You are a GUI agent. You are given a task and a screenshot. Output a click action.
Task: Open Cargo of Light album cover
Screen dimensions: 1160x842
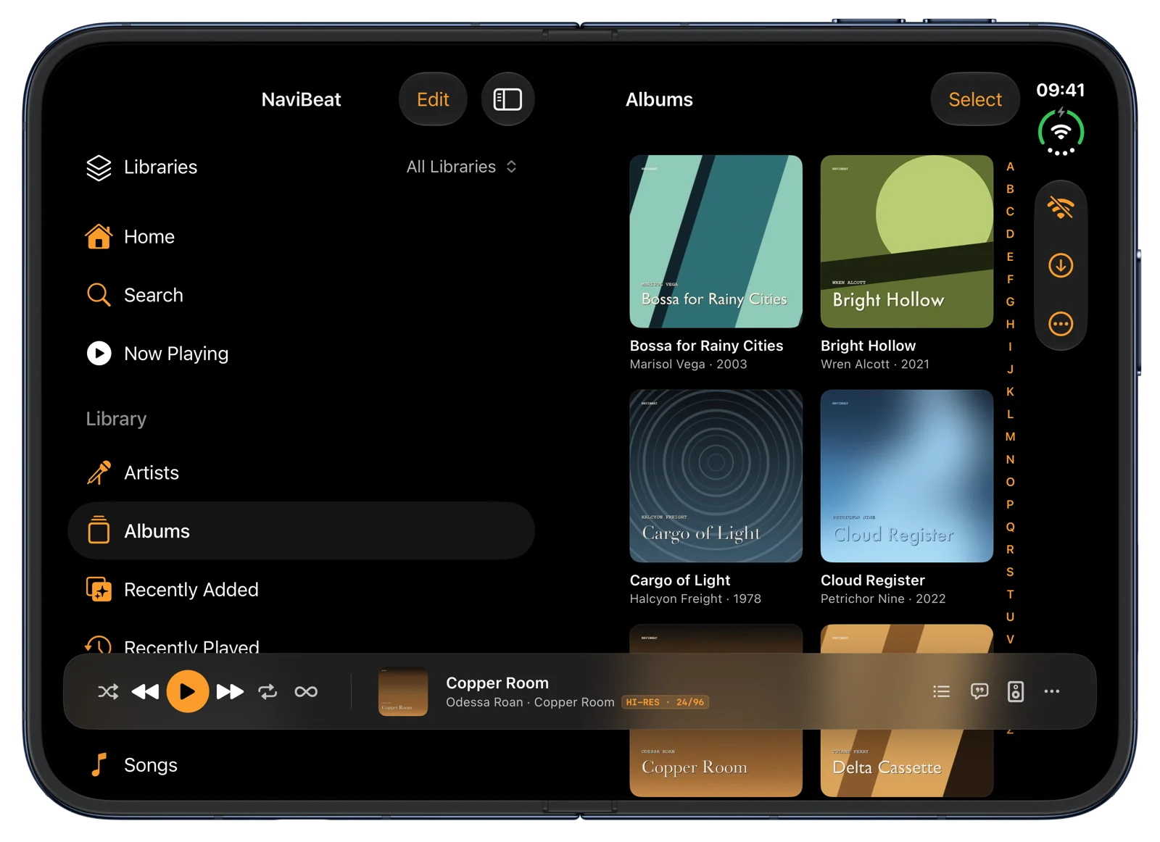716,476
